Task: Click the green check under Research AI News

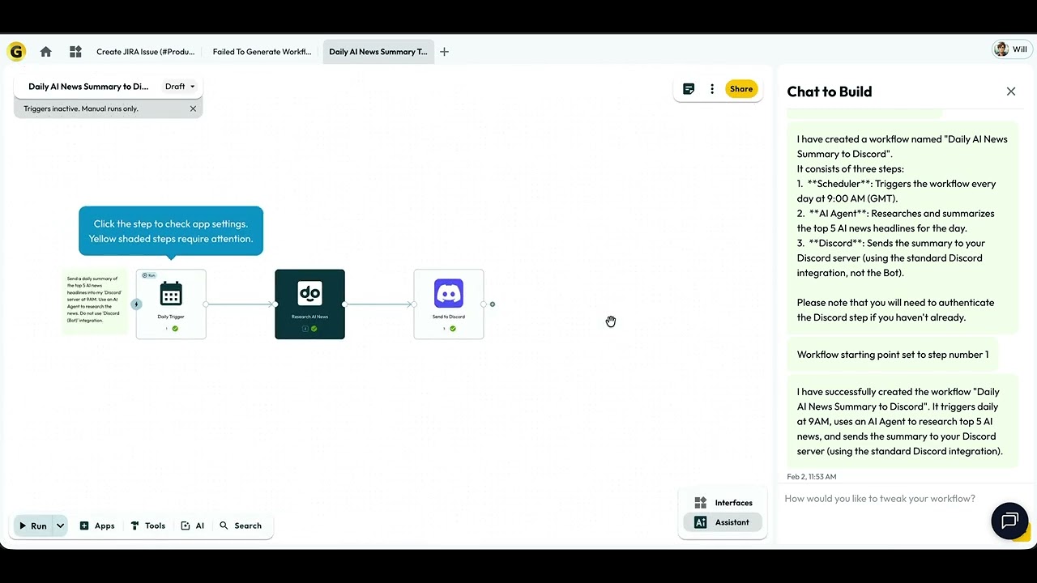Action: (314, 329)
